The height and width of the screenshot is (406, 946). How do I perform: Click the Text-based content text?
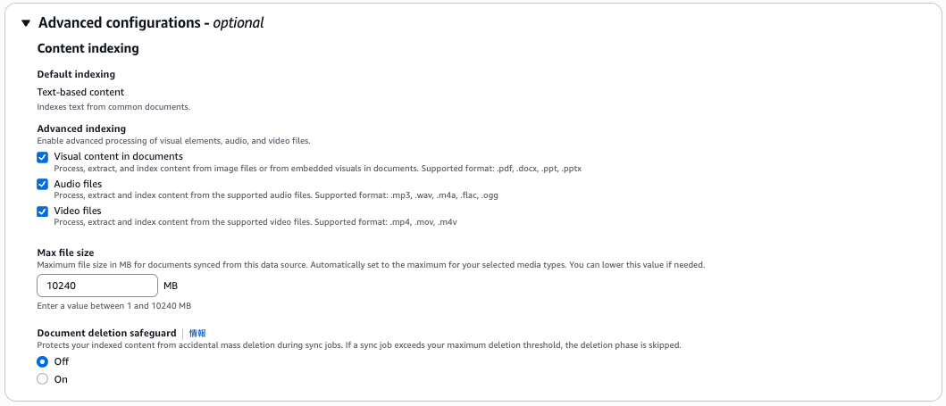(x=81, y=92)
